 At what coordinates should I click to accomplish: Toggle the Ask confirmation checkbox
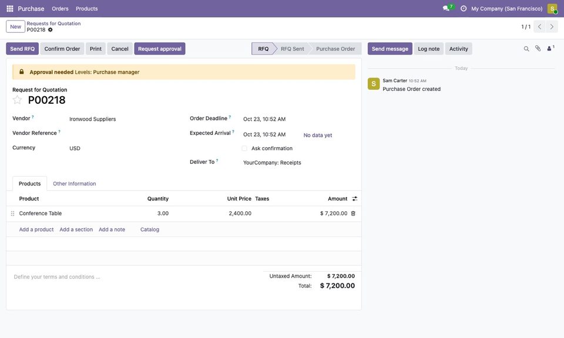244,148
